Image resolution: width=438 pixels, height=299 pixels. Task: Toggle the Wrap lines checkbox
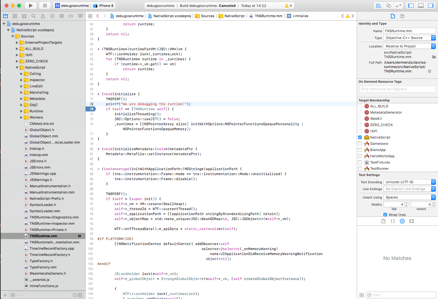(x=385, y=215)
